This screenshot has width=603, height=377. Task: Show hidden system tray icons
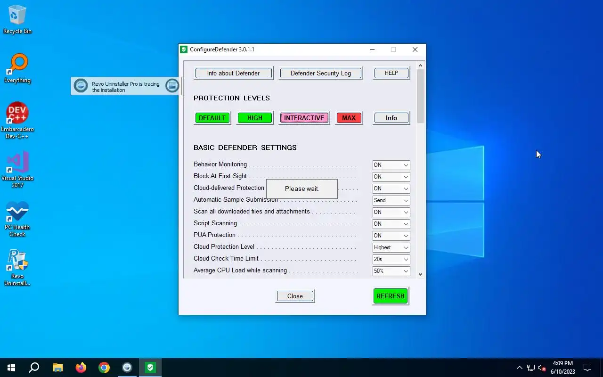(520, 368)
